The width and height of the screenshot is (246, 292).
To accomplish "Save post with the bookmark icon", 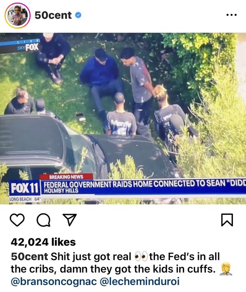I will (227, 220).
